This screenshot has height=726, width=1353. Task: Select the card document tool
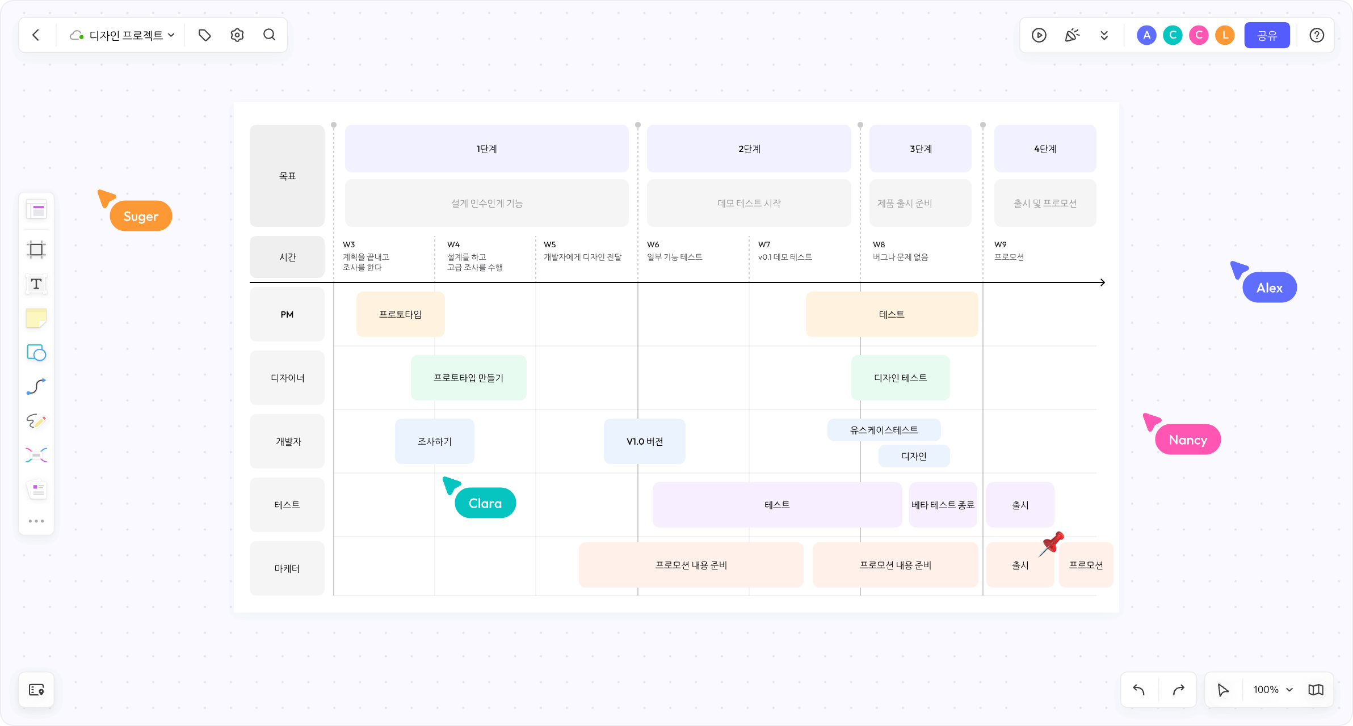[x=36, y=489]
